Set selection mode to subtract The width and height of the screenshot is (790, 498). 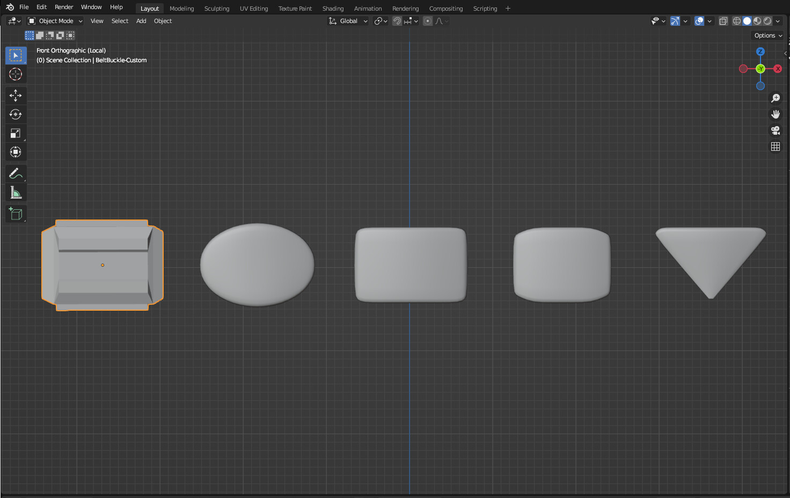click(x=50, y=35)
